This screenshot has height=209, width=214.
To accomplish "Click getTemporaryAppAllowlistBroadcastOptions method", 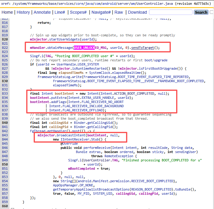I will pos(91,189).
